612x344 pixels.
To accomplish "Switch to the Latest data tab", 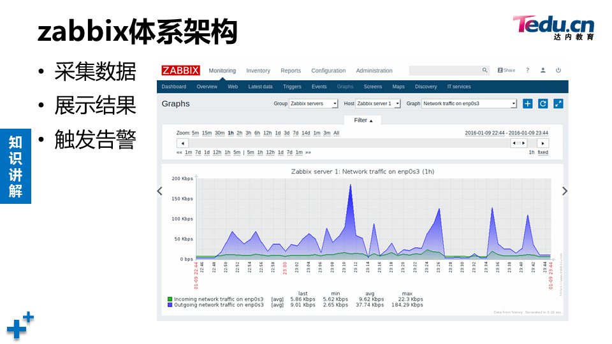I will pyautogui.click(x=260, y=87).
